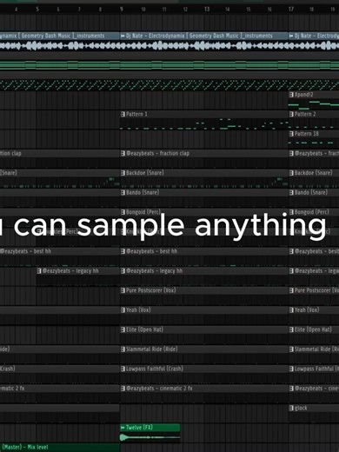The image size is (339, 452).
Task: Open menu icon of legacy hh clip at bar 9
Action: coord(123,271)
